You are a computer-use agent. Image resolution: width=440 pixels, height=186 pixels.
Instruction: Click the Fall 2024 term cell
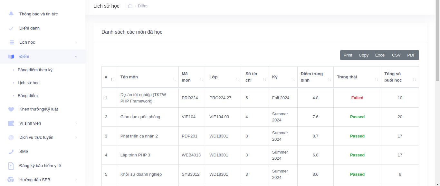281,98
